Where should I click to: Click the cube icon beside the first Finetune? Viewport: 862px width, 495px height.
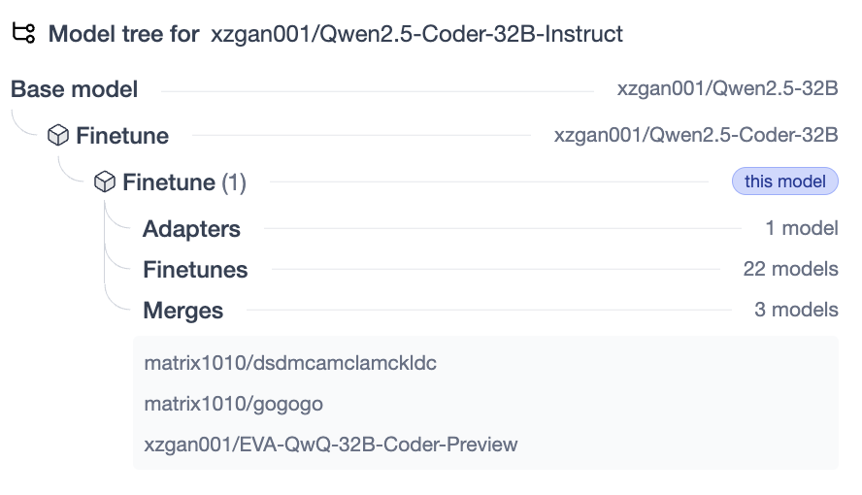point(59,135)
